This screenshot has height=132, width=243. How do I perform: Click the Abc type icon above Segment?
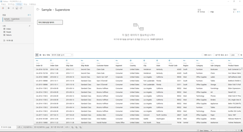point(117,60)
